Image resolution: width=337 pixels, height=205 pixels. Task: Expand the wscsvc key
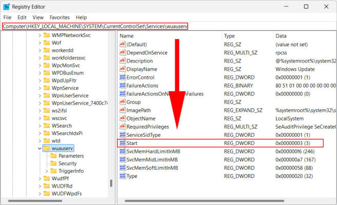tap(40, 118)
